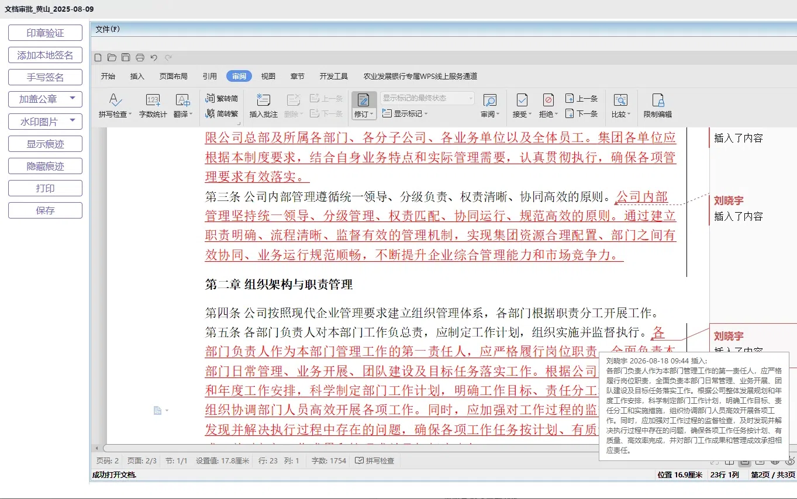Switch to the 开始 ribbon tab
Screen dimensions: 797x499
click(108, 76)
